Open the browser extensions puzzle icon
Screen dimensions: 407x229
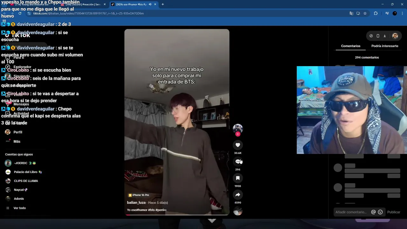(376, 13)
